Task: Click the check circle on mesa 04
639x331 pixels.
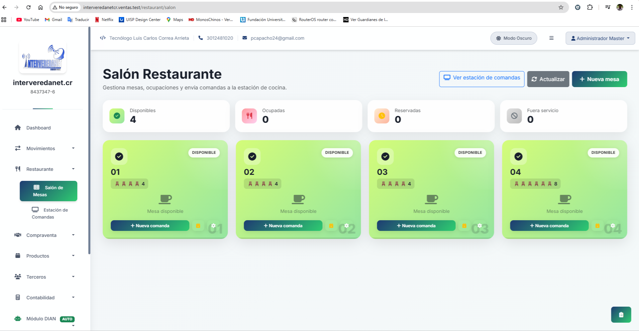Action: point(519,156)
